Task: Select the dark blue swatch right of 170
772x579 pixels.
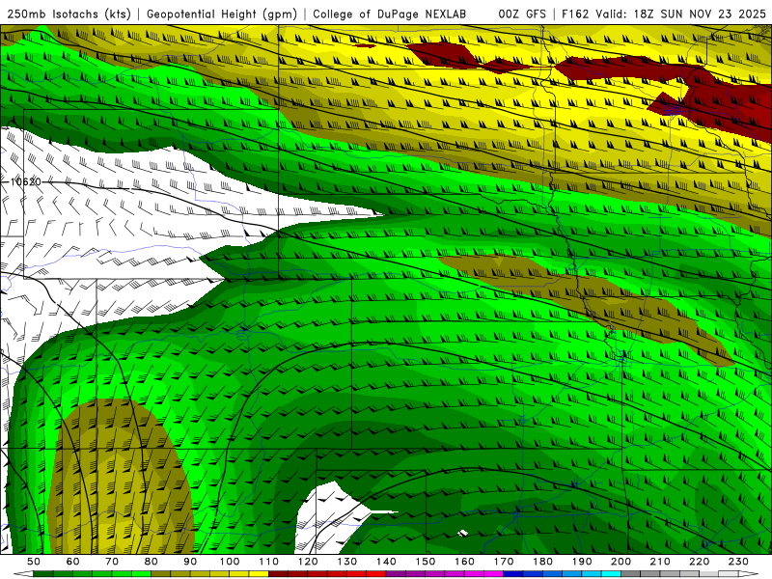Action: [513, 573]
